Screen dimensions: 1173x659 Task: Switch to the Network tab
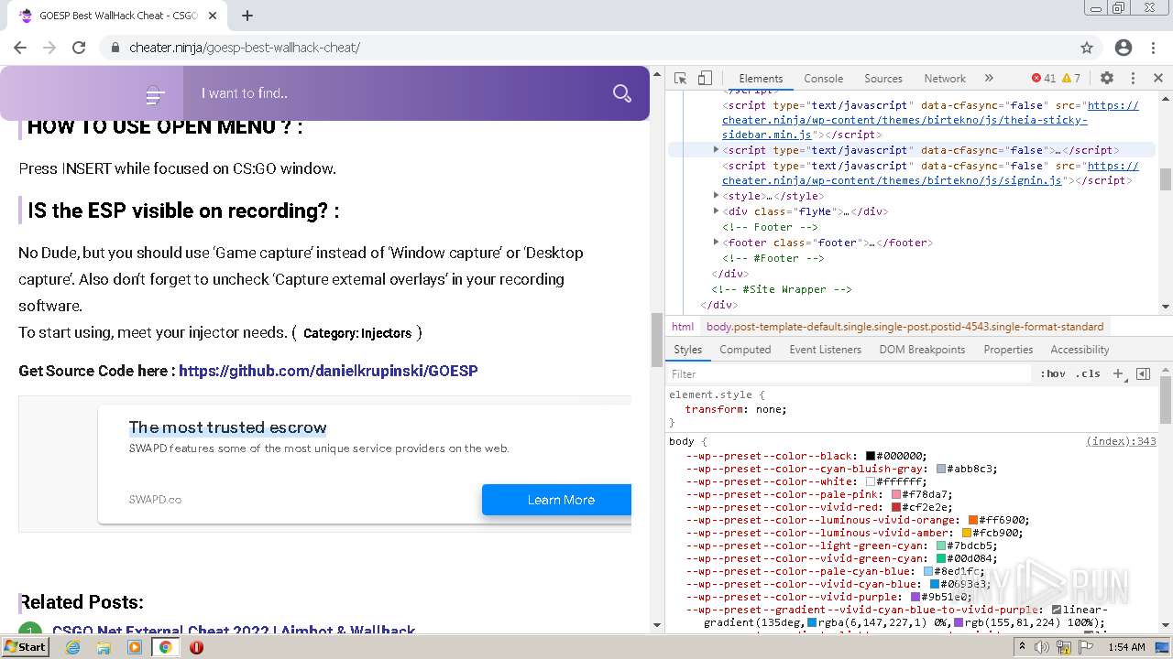[x=945, y=79]
